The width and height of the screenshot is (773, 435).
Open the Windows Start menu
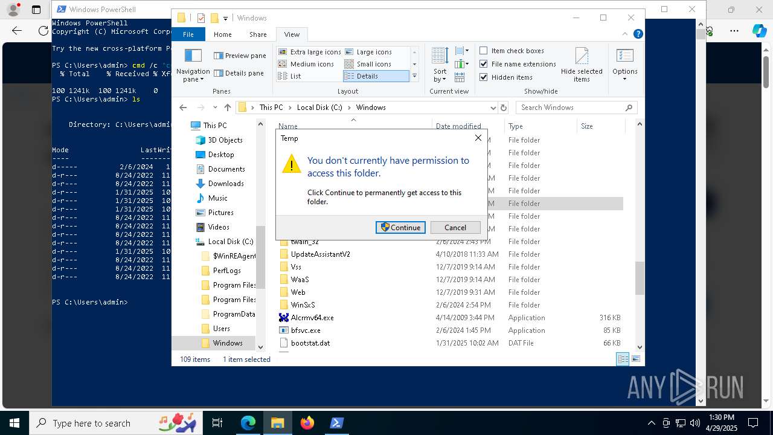pos(14,423)
